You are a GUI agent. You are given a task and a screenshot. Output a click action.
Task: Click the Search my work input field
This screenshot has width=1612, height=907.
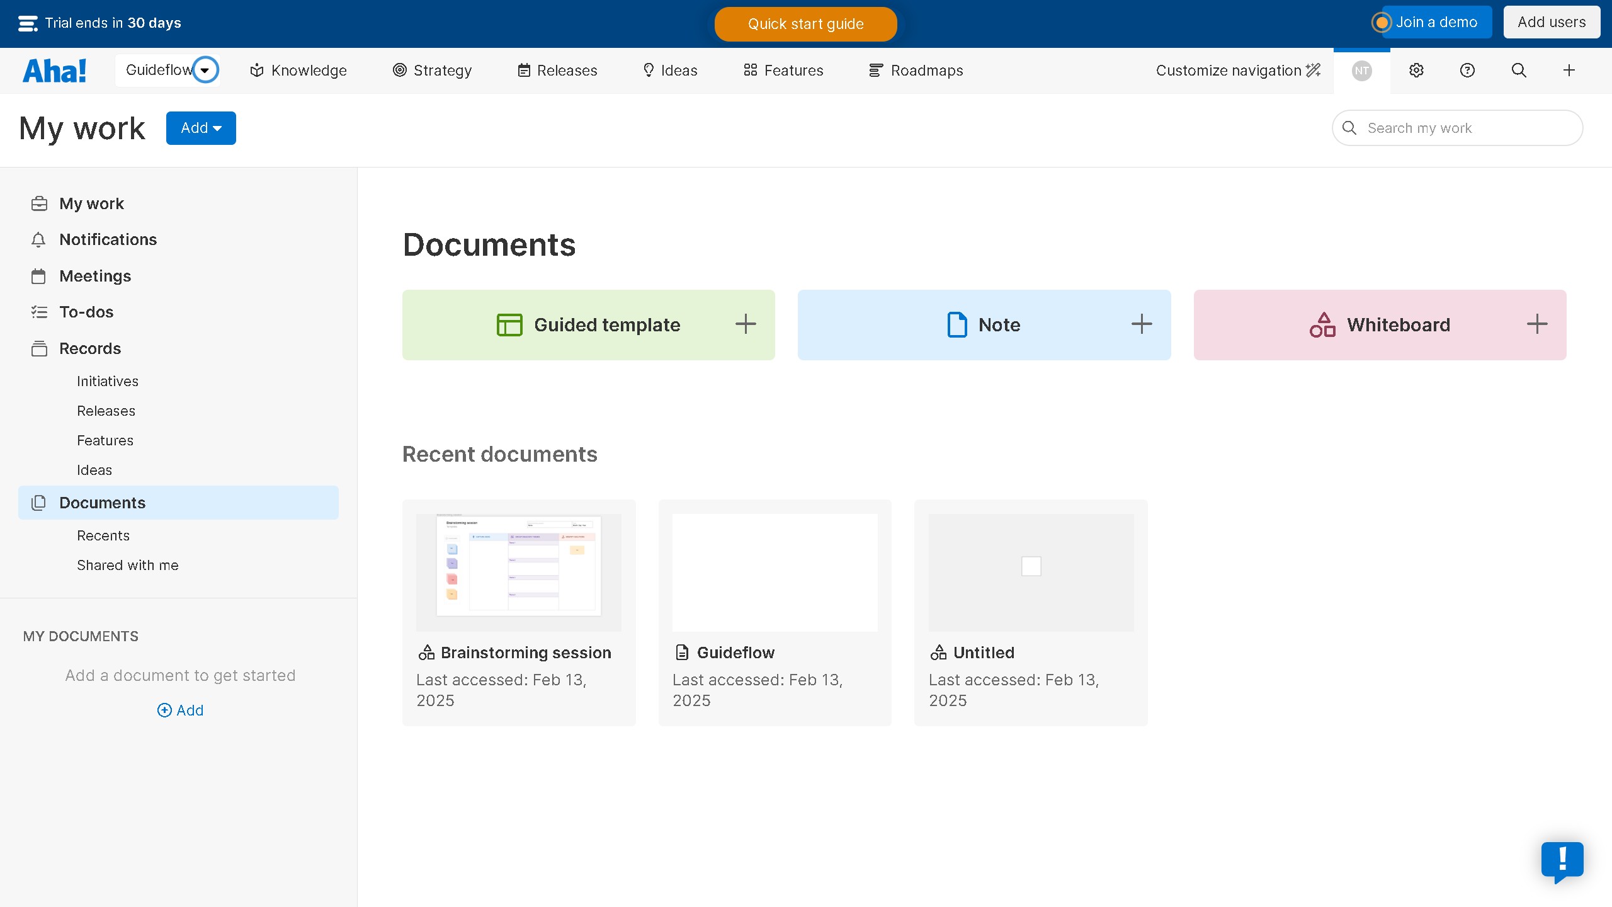point(1456,128)
